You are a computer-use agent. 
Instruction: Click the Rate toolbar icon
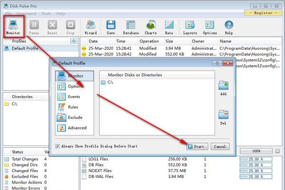169,27
